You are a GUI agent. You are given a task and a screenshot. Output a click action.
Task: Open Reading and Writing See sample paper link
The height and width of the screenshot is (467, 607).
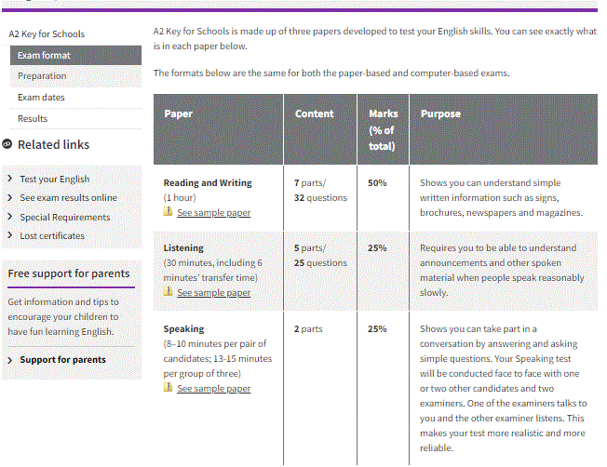(x=214, y=212)
